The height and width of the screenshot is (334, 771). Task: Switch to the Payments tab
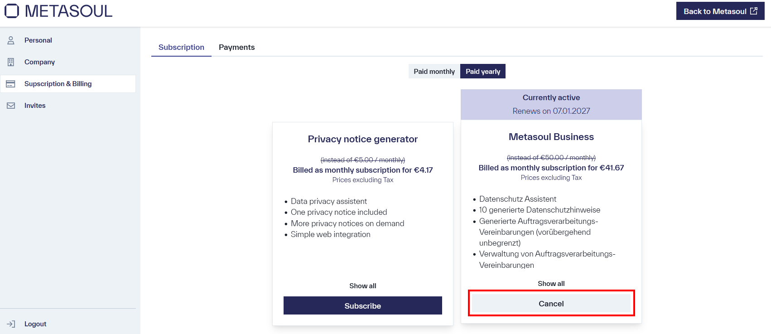[236, 47]
